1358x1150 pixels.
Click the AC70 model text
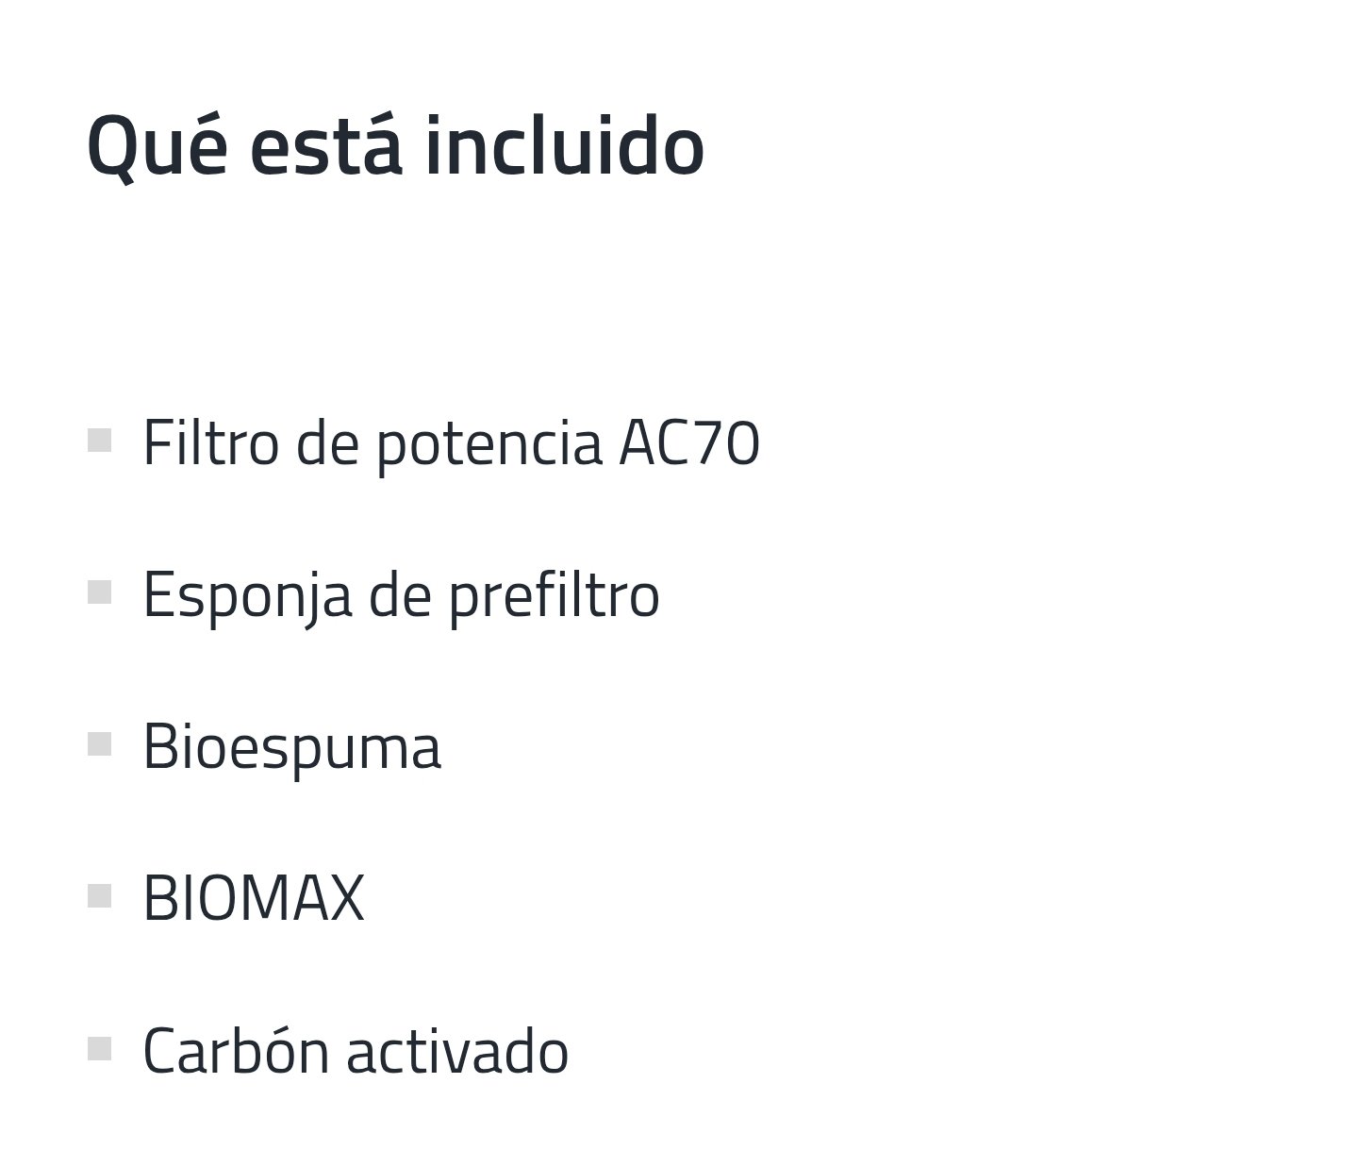click(689, 443)
